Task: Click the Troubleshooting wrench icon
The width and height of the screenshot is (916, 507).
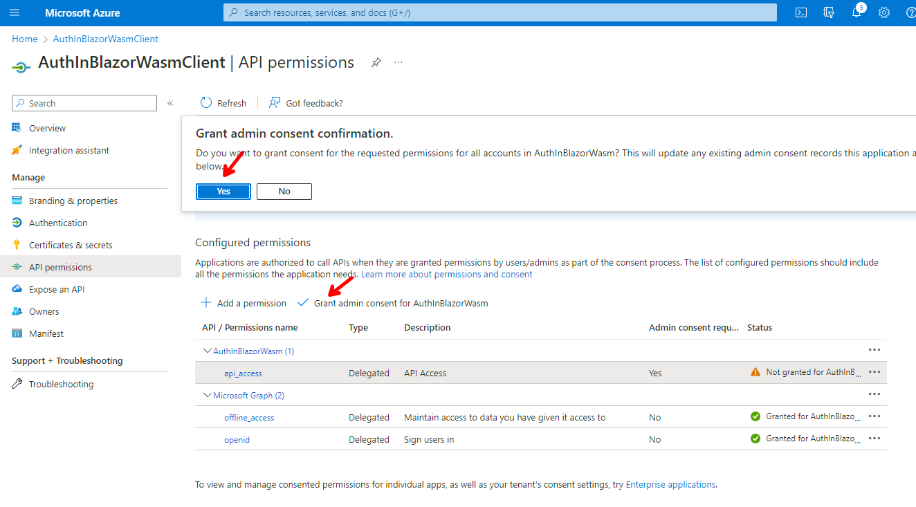Action: [x=17, y=384]
